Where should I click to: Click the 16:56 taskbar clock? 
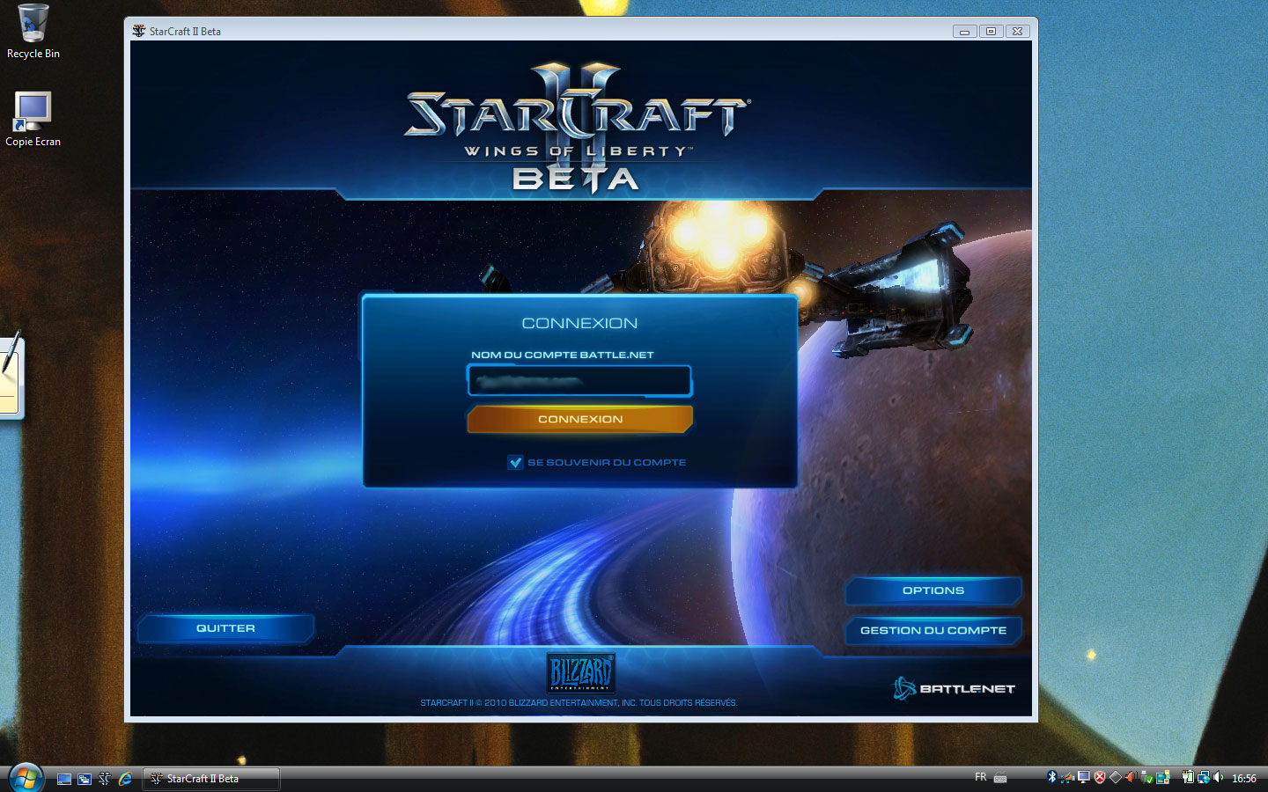pos(1243,778)
